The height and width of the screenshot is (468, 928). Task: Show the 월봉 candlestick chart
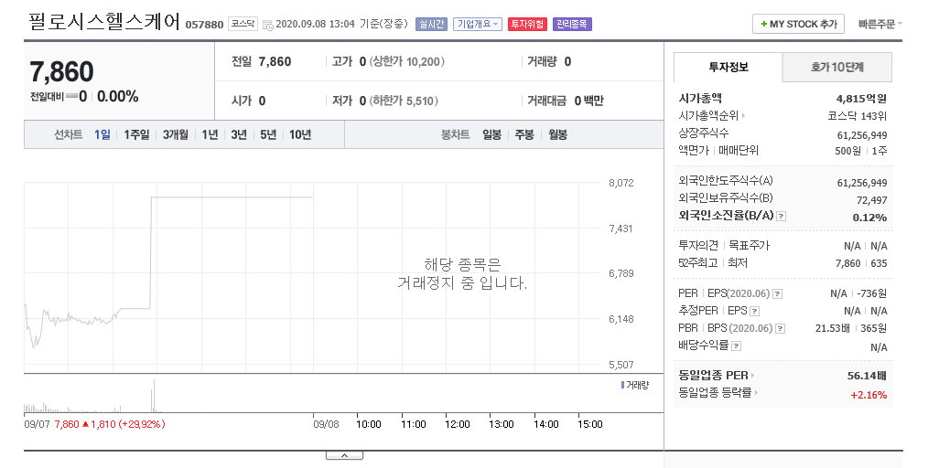click(x=557, y=134)
